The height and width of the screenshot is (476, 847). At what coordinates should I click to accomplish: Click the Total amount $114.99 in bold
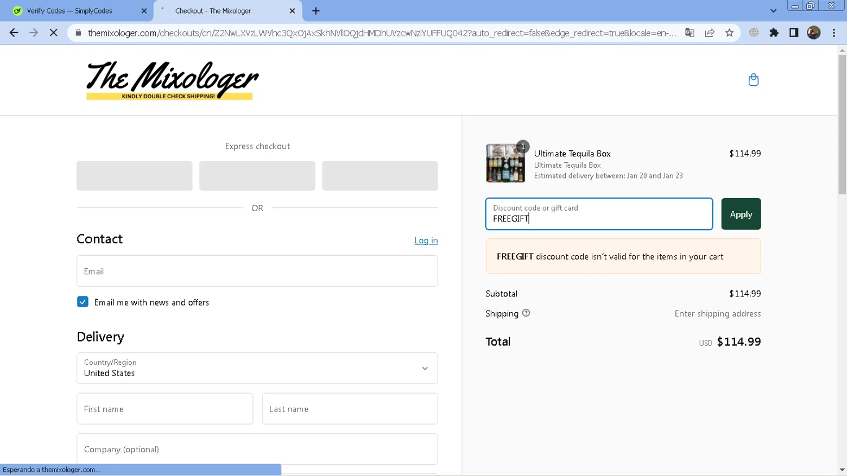click(739, 342)
